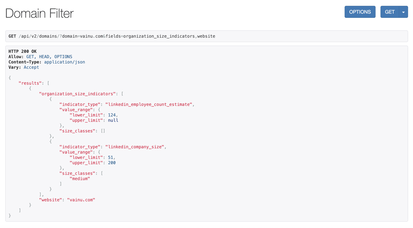This screenshot has height=228, width=413.
Task: Click the request URL path text
Action: pos(117,36)
